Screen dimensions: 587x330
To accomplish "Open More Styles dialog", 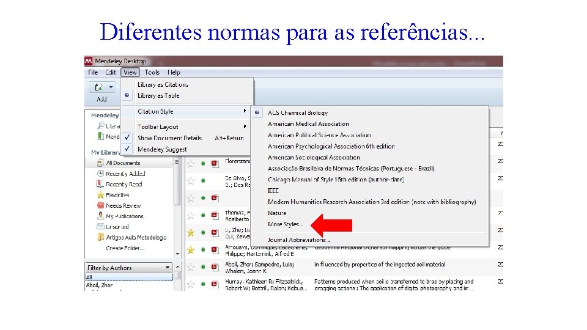I will 284,224.
